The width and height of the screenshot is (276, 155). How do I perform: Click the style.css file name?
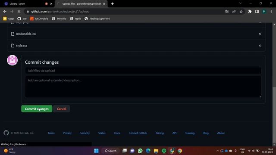[22, 46]
